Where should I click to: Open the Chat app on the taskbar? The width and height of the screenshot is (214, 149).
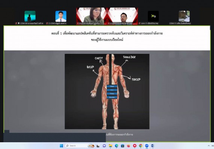click(104, 146)
